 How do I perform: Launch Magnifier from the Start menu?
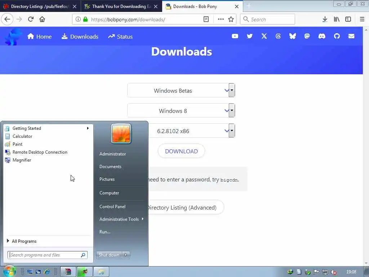click(48, 160)
